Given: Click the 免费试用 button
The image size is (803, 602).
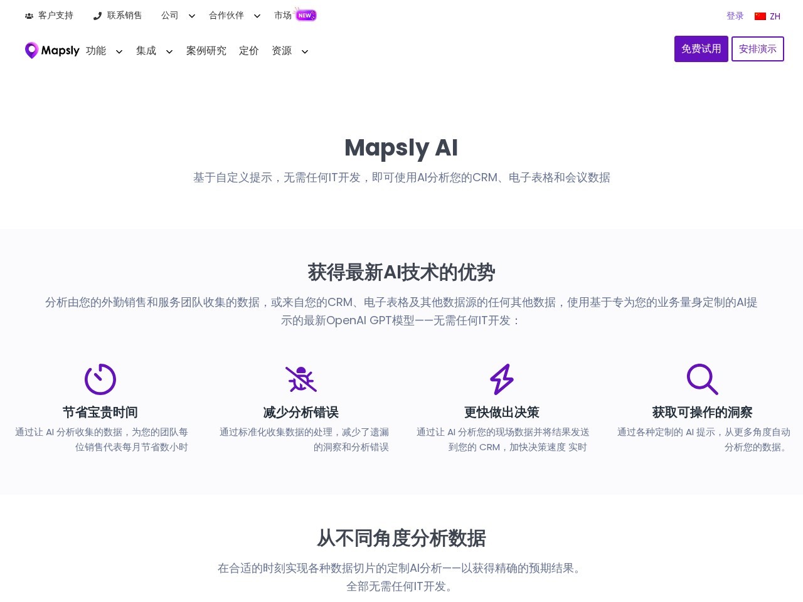Looking at the screenshot, I should coord(701,49).
